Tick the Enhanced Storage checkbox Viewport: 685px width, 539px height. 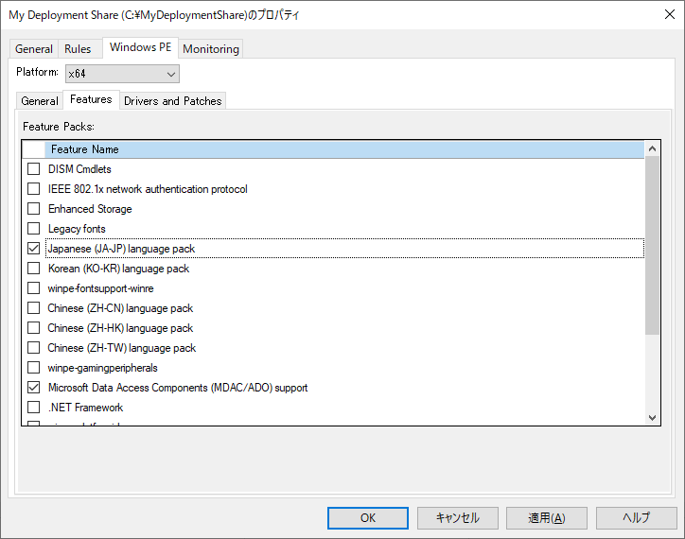pyautogui.click(x=34, y=209)
